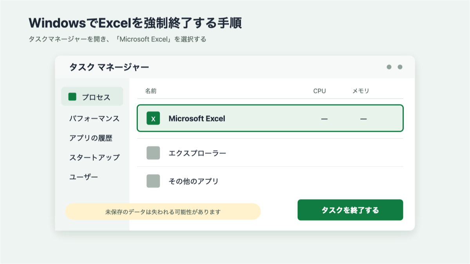The height and width of the screenshot is (264, 470).
Task: Sort by the CPU column header
Action: [x=320, y=91]
